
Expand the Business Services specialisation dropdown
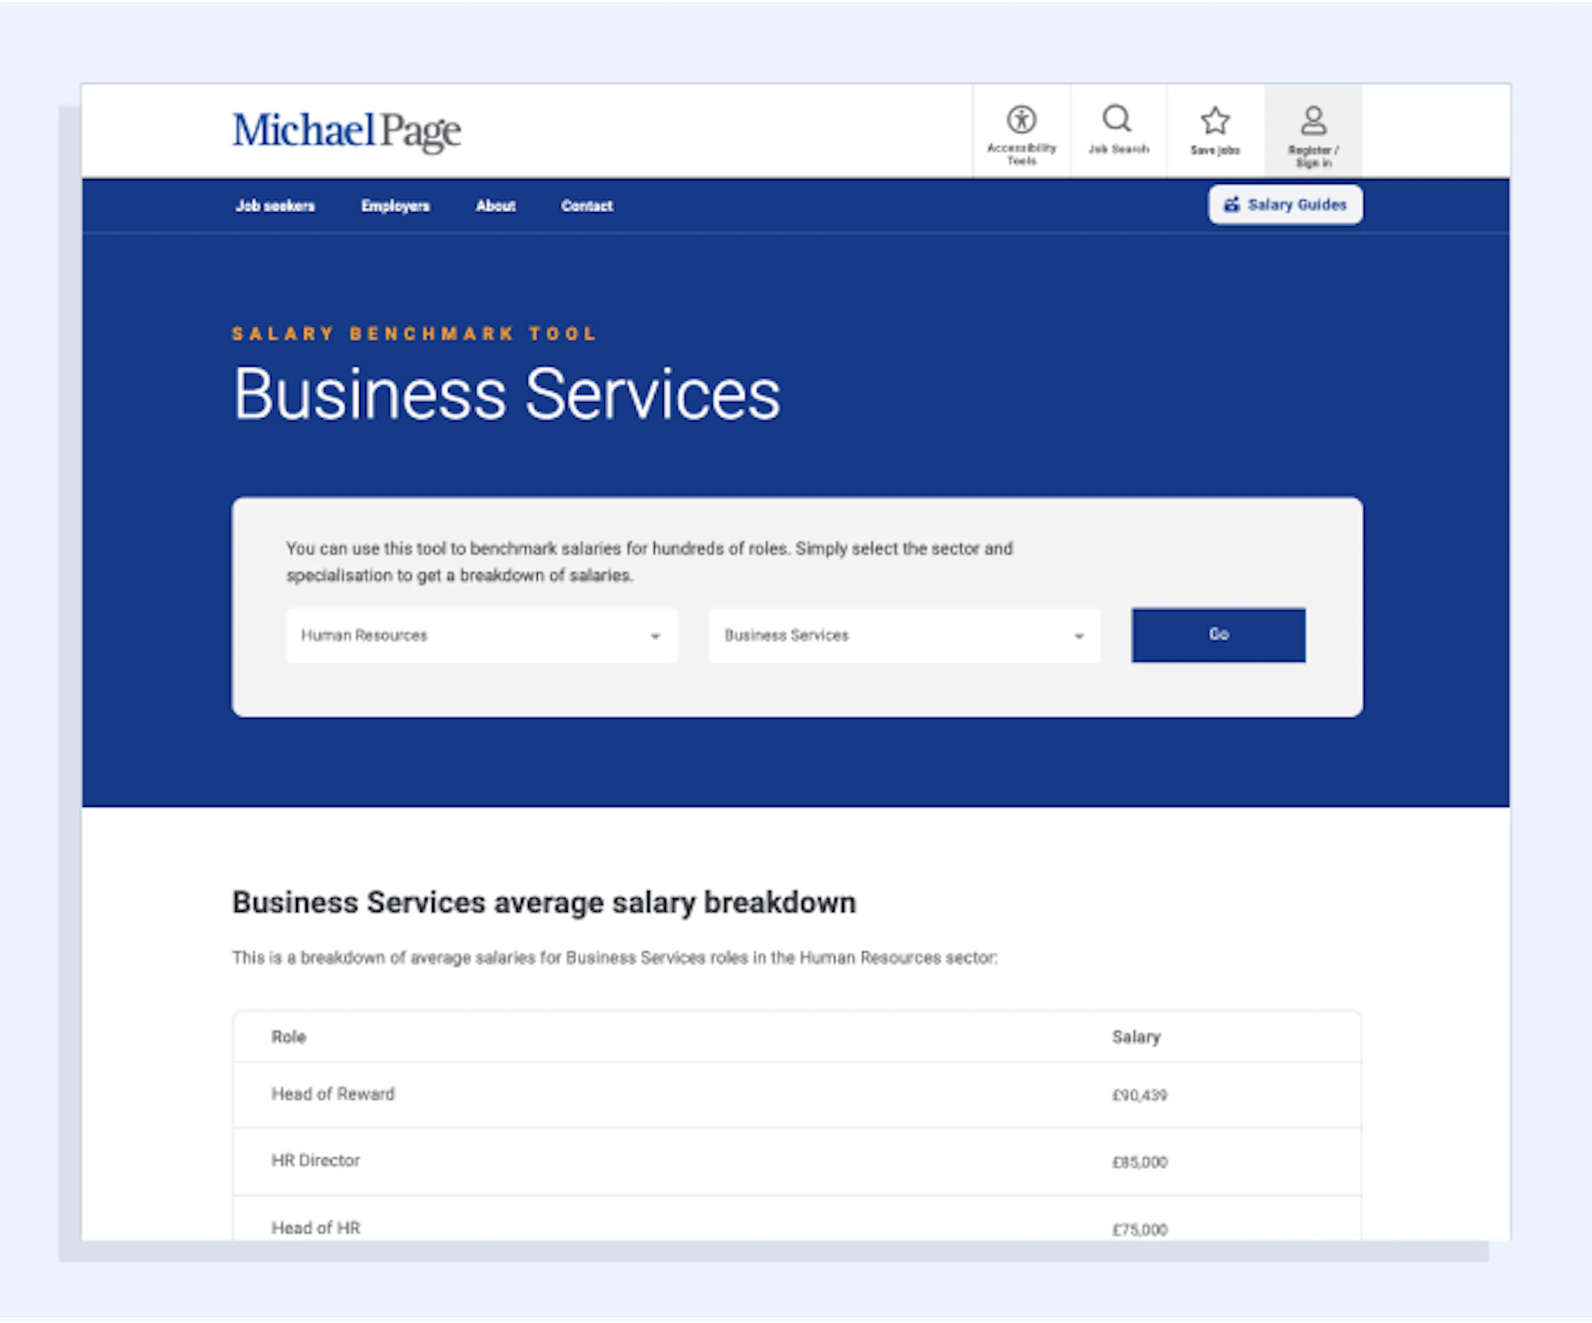(x=904, y=635)
